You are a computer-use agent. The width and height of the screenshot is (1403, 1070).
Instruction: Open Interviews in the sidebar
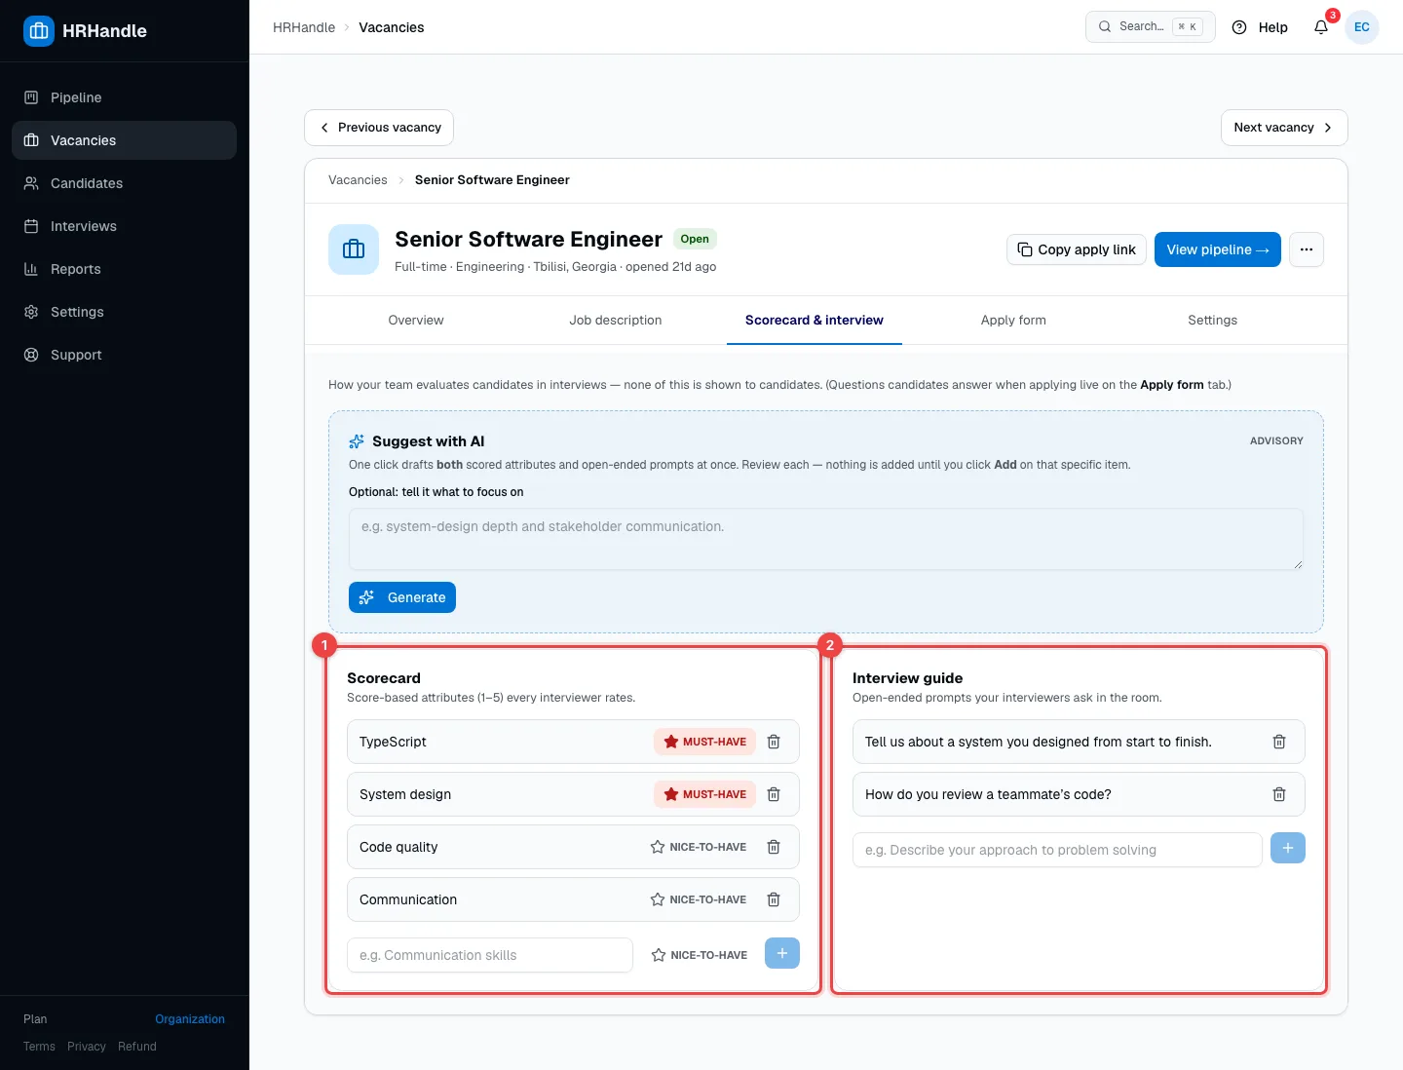[124, 226]
